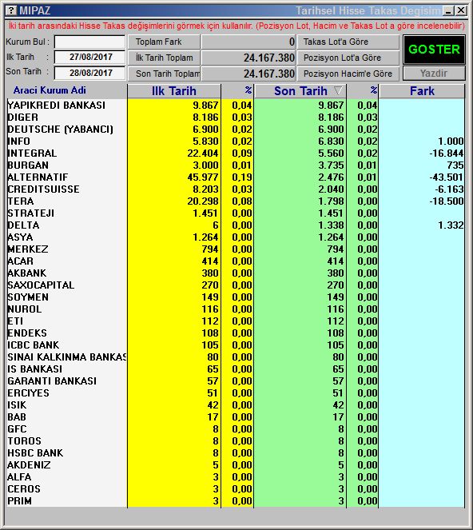473x530 pixels.
Task: Select CREDITSUISSE row name
Action: point(44,189)
